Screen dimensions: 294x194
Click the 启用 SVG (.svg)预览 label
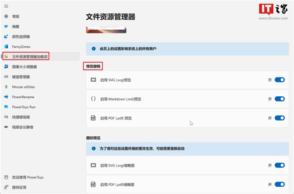[x=116, y=80]
